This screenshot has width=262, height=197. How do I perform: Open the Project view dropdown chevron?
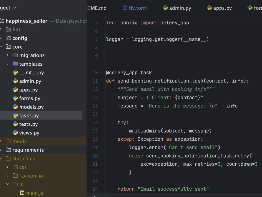pos(15,8)
